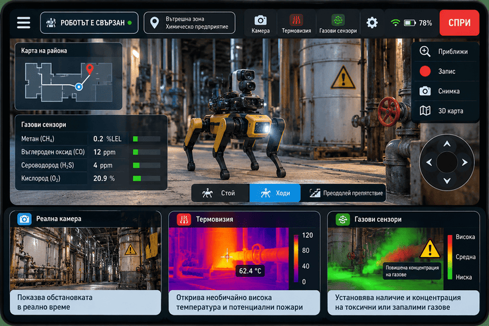Click the robot connection status icon

[51, 23]
